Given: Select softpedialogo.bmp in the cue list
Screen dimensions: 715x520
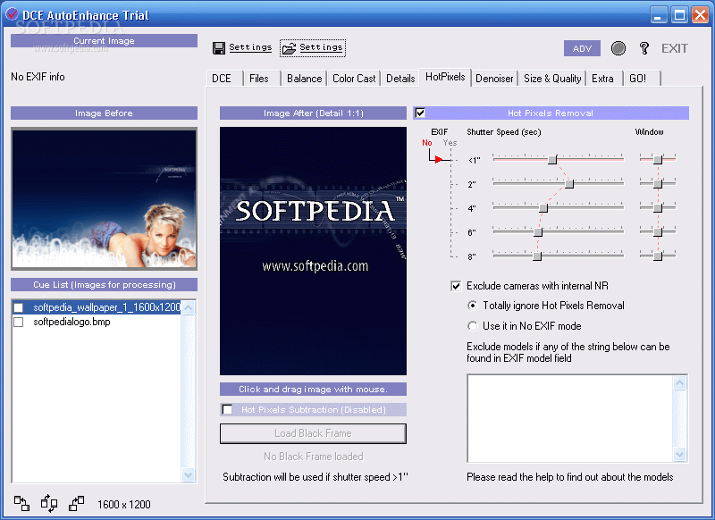Looking at the screenshot, I should (x=71, y=322).
